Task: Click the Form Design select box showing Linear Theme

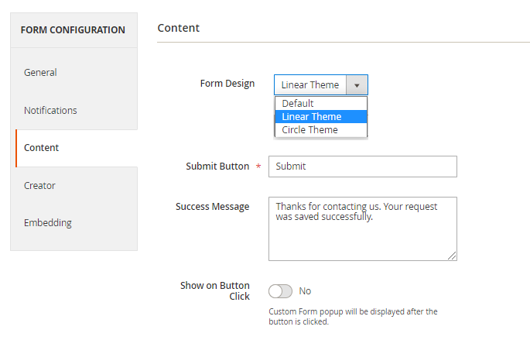Action: [311, 85]
